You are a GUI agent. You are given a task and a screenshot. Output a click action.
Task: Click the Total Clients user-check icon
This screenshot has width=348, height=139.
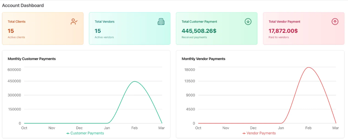(x=74, y=21)
